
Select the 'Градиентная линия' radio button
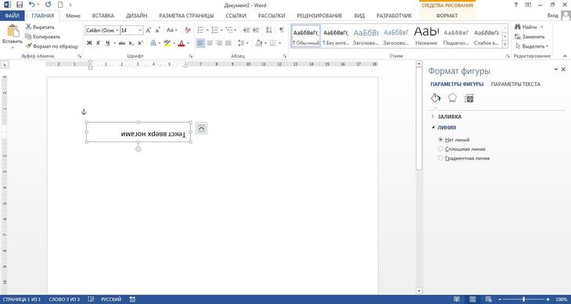440,158
